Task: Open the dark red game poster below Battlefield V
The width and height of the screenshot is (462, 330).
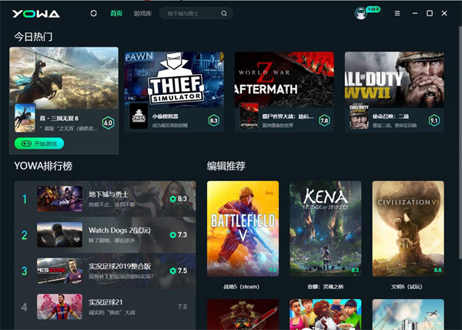Action: click(243, 315)
